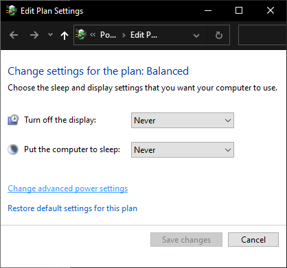The width and height of the screenshot is (287, 268).
Task: Click inside the search box
Action: [x=262, y=35]
